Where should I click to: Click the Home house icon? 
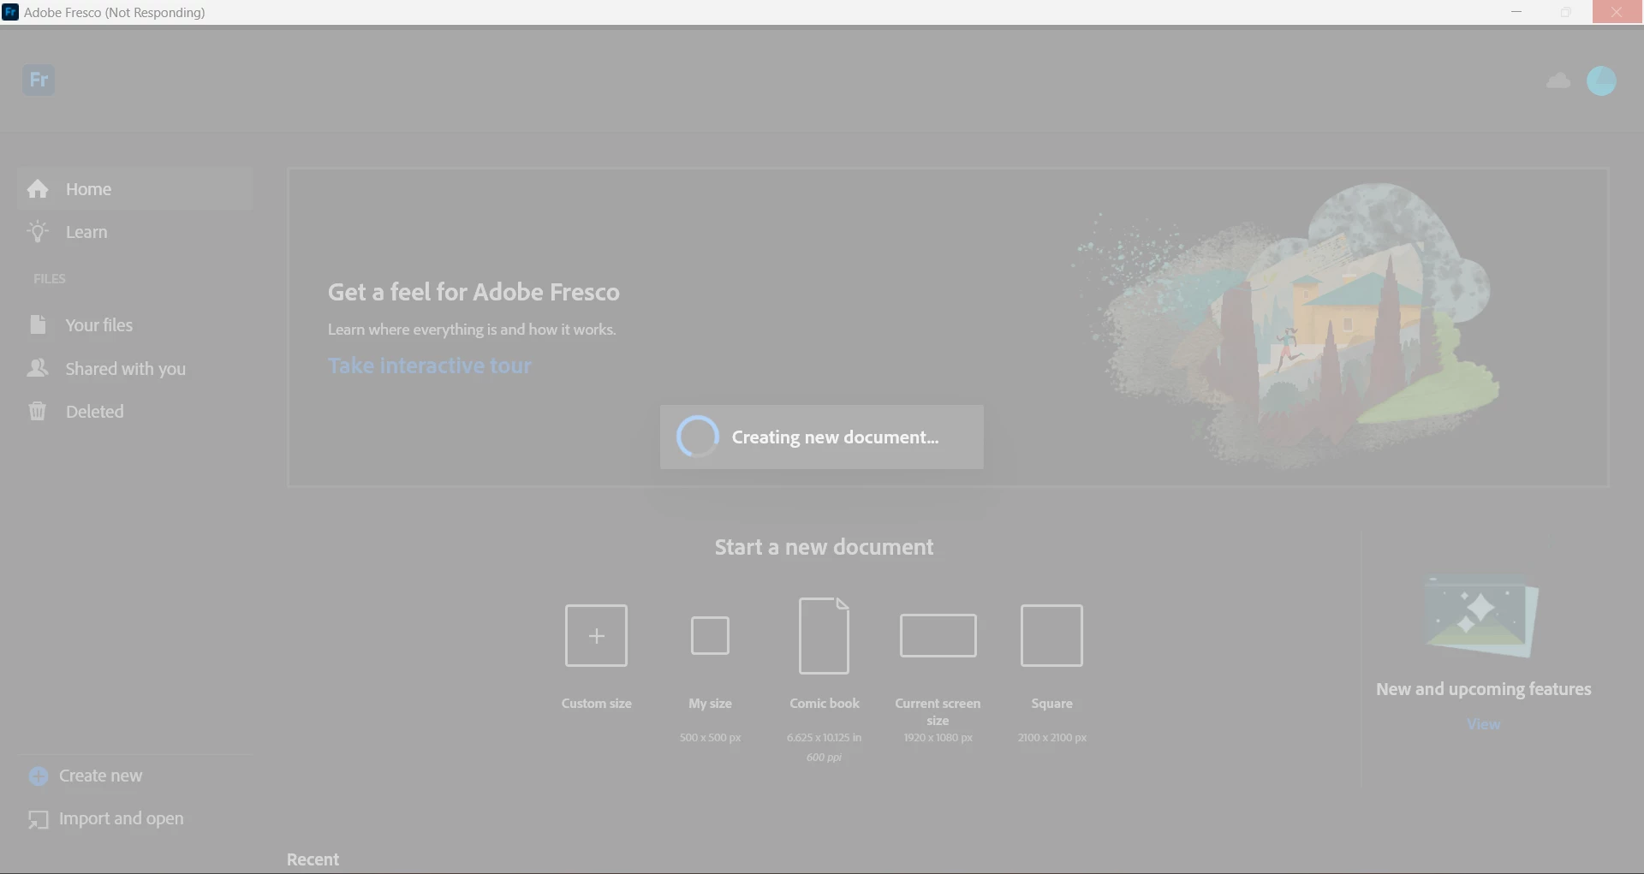pyautogui.click(x=38, y=189)
